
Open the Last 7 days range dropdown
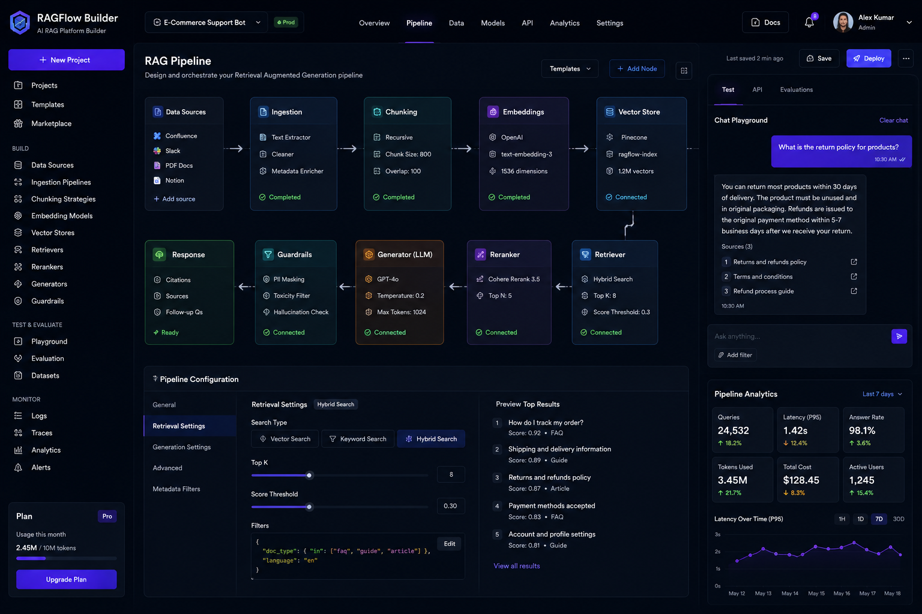tap(882, 394)
